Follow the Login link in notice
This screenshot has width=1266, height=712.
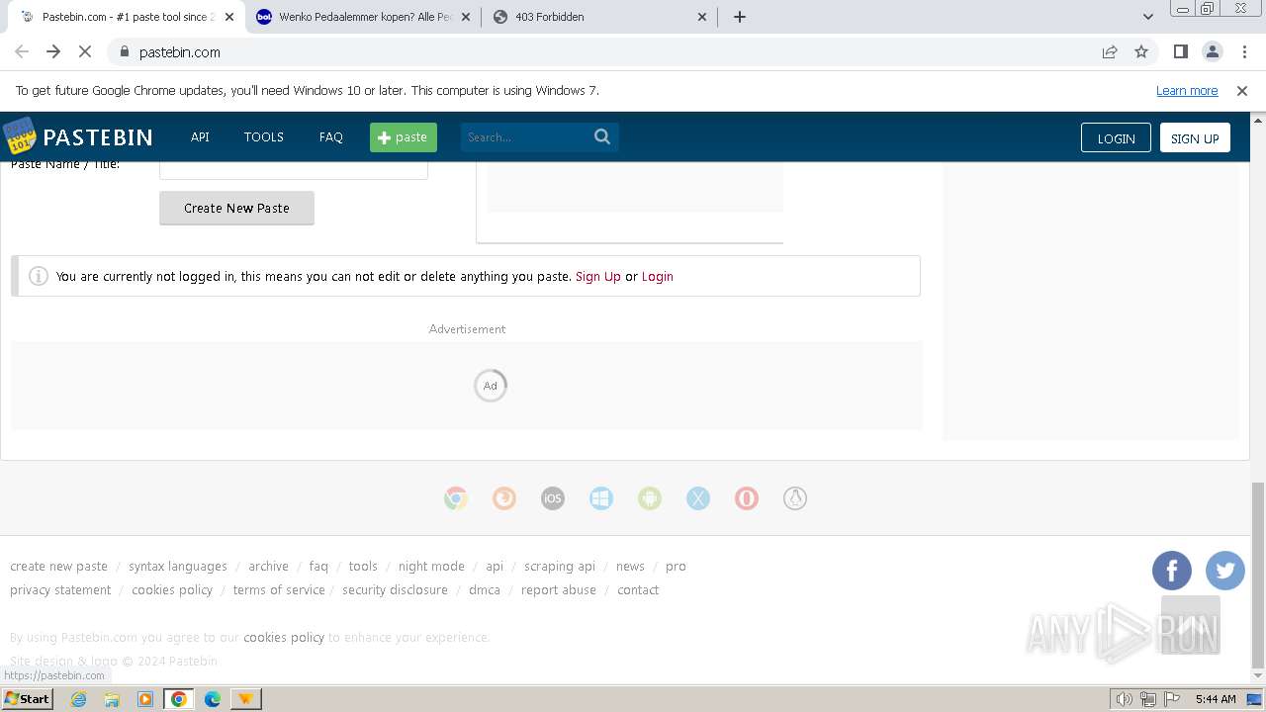pos(658,276)
